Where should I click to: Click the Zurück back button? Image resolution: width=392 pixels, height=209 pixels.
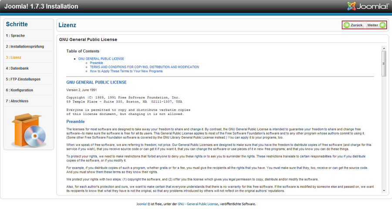[x=353, y=25]
